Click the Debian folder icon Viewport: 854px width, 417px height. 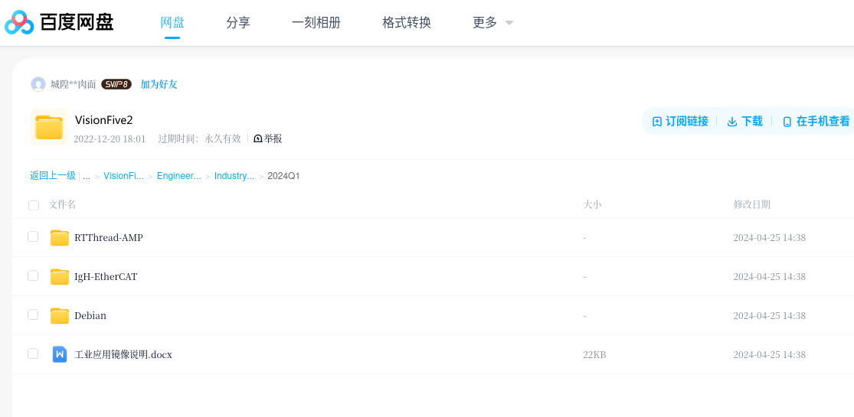[x=60, y=316]
